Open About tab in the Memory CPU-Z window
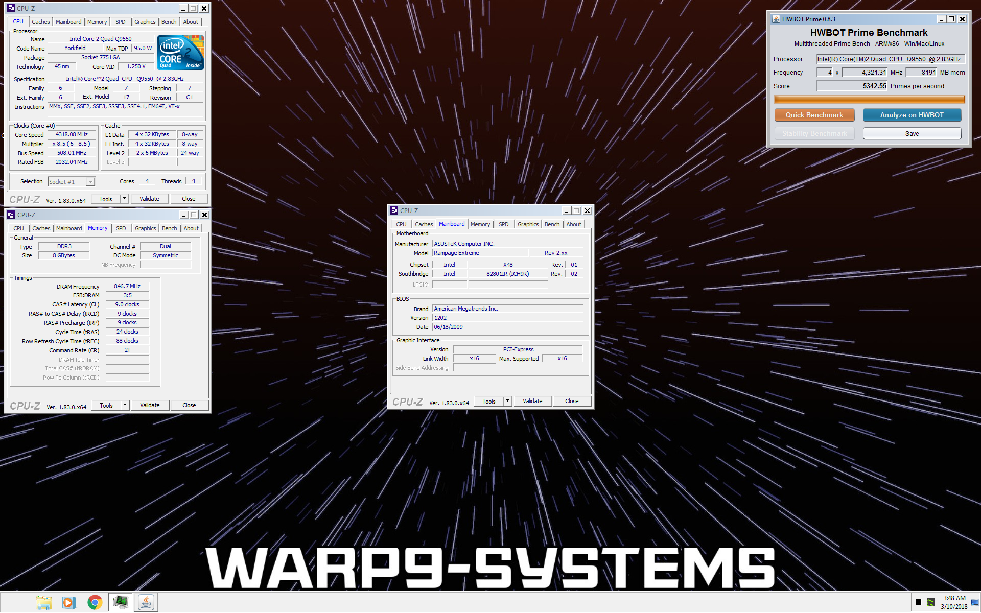 (x=191, y=228)
